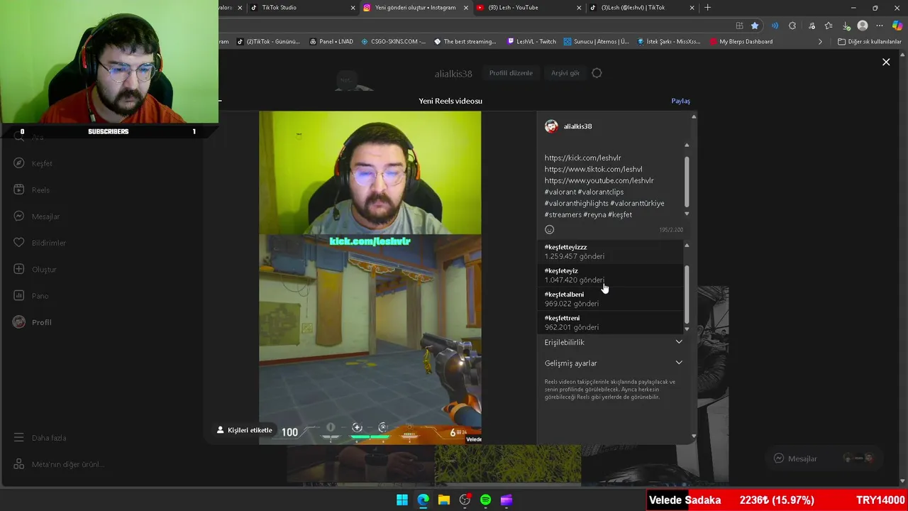908x511 pixels.
Task: Open Reels in the Instagram sidebar
Action: pyautogui.click(x=32, y=190)
